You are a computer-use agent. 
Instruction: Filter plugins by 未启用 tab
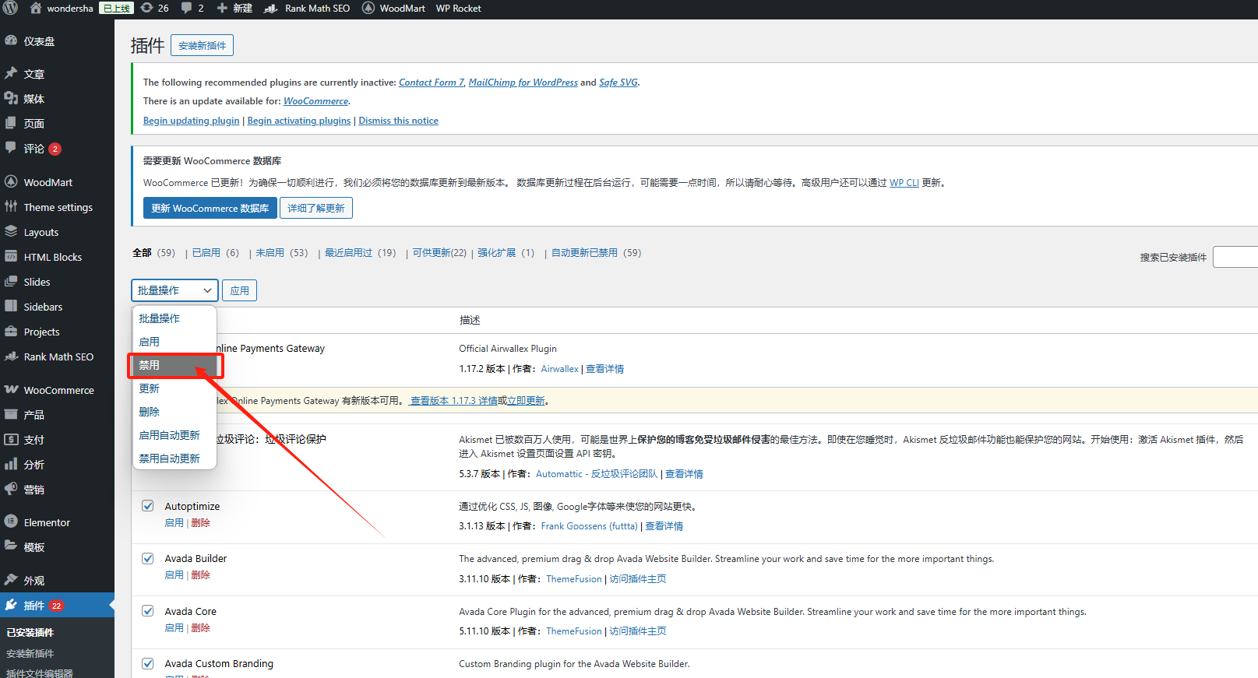point(270,253)
